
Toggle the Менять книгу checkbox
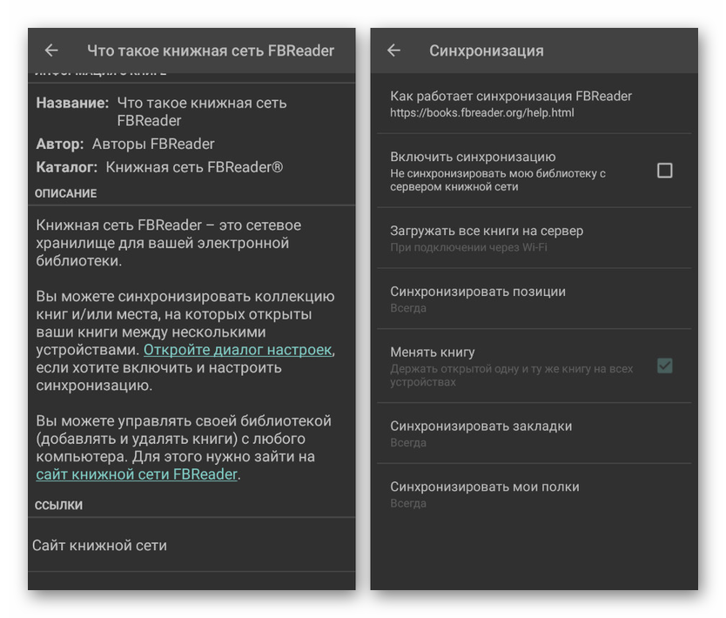point(664,366)
